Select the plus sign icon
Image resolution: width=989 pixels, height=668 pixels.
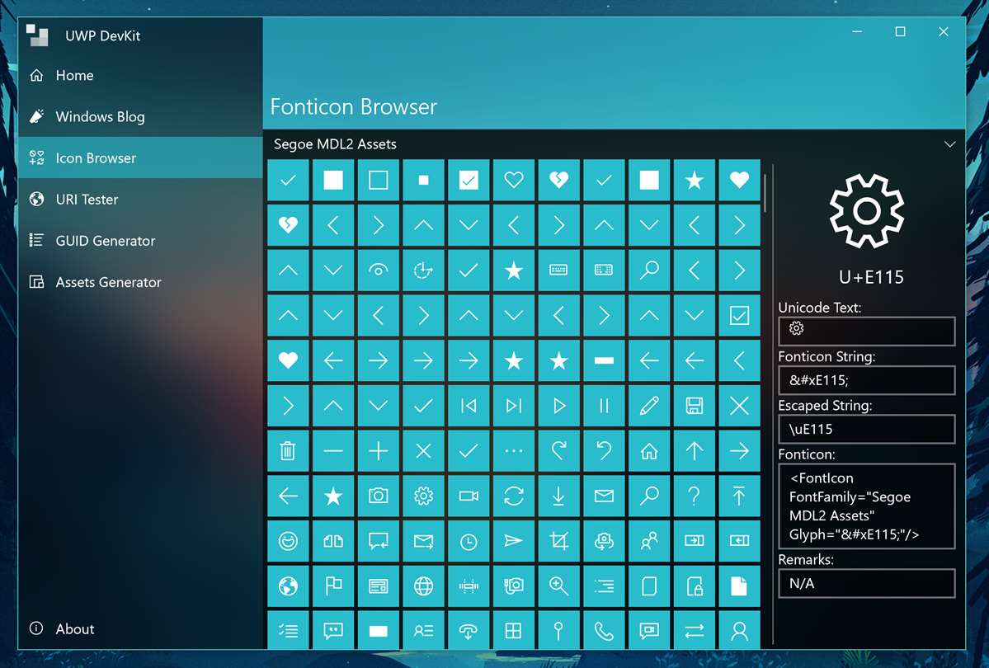coord(378,450)
